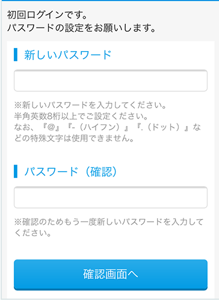Click the final ください。 hint line
The width and height of the screenshot is (219, 301).
pyautogui.click(x=32, y=233)
